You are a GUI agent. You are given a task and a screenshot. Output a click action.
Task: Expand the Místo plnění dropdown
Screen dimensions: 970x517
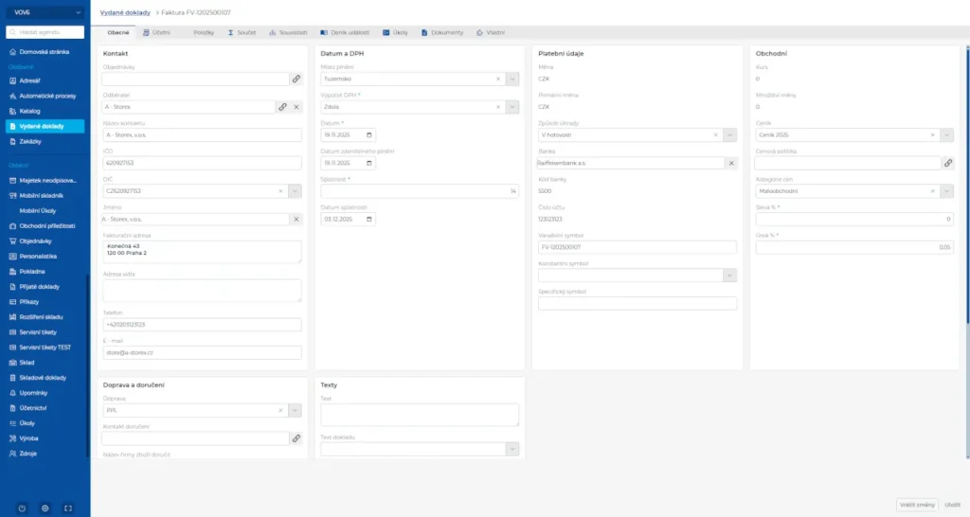click(x=512, y=80)
